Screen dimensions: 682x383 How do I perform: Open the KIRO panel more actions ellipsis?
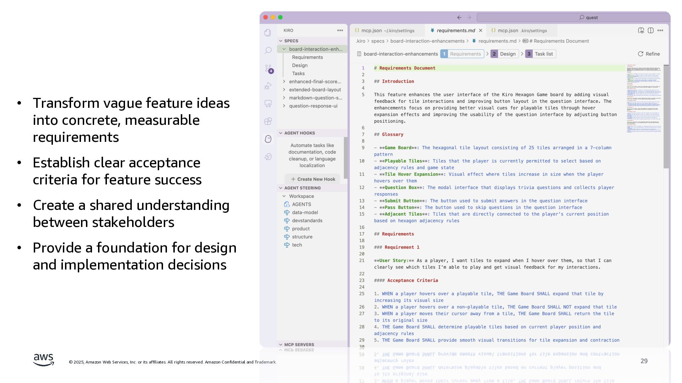340,30
